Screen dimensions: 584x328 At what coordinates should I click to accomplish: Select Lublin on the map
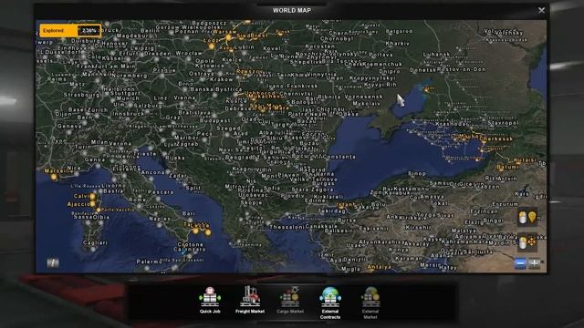(244, 47)
